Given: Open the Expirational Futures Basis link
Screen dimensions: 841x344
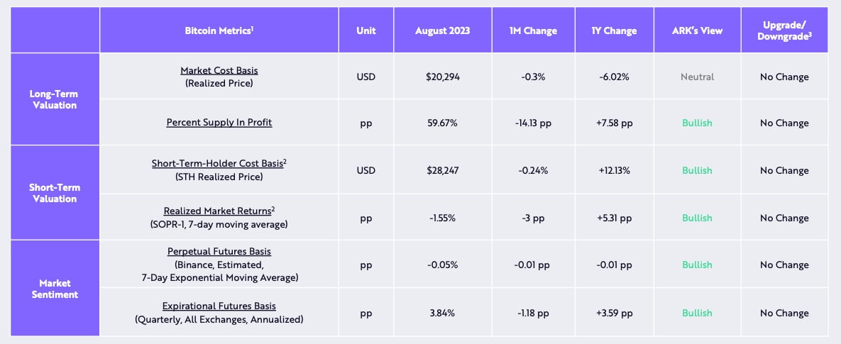Looking at the screenshot, I should point(219,306).
